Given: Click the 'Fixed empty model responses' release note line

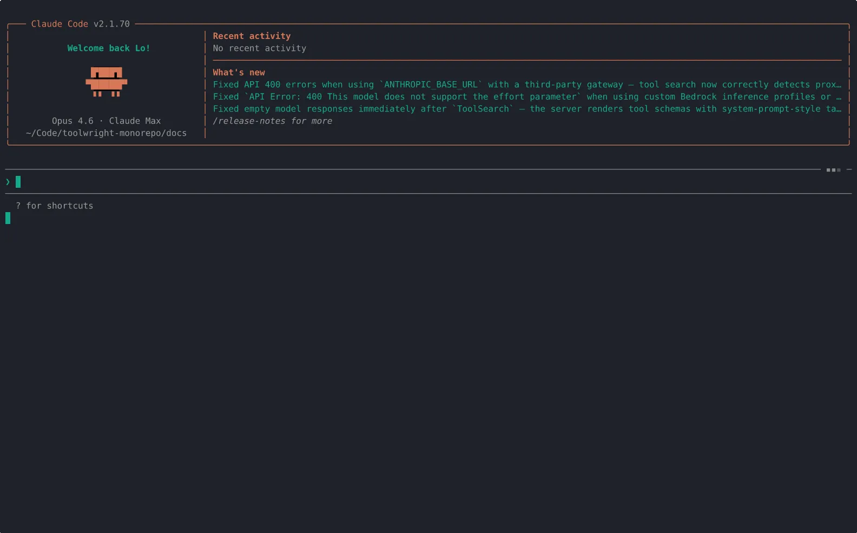Looking at the screenshot, I should click(x=527, y=109).
